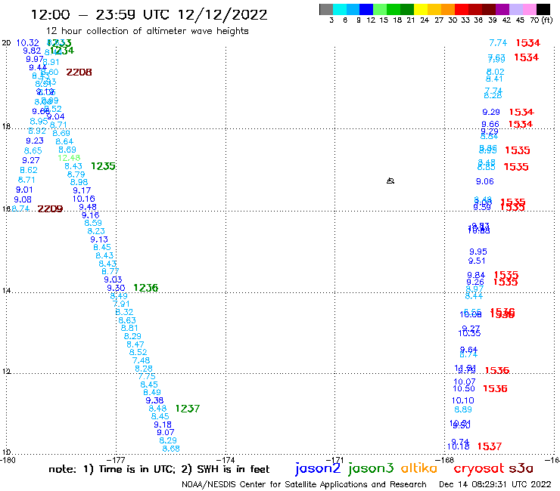
Task: Click the pink 70 ft legend swatch
Action: 529,9
